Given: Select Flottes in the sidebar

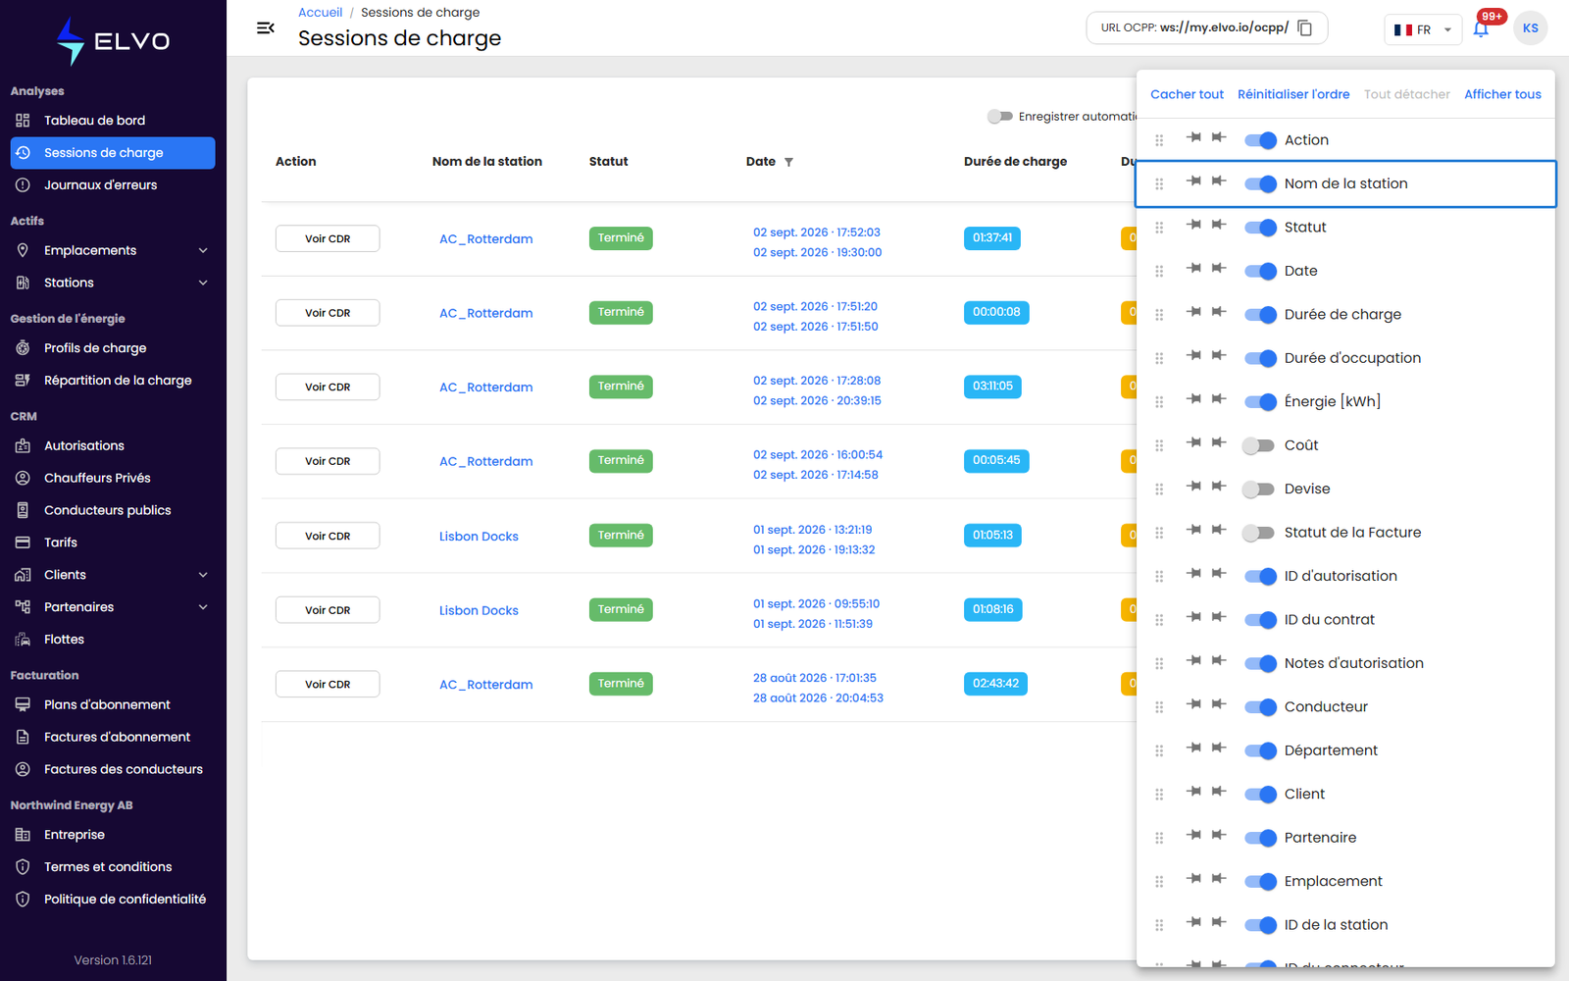Looking at the screenshot, I should click(113, 640).
